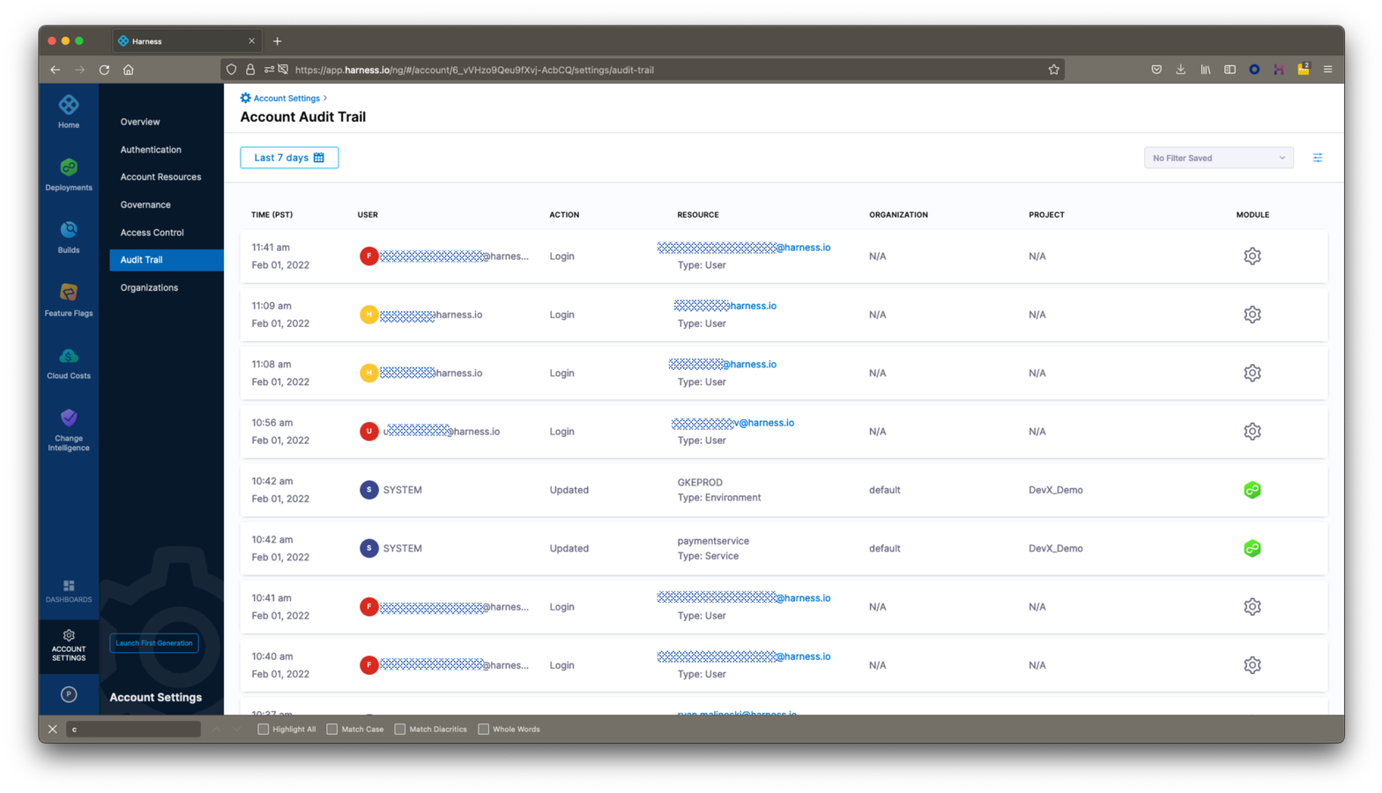1382x793 pixels.
Task: Select Account Resources menu item
Action: (160, 177)
